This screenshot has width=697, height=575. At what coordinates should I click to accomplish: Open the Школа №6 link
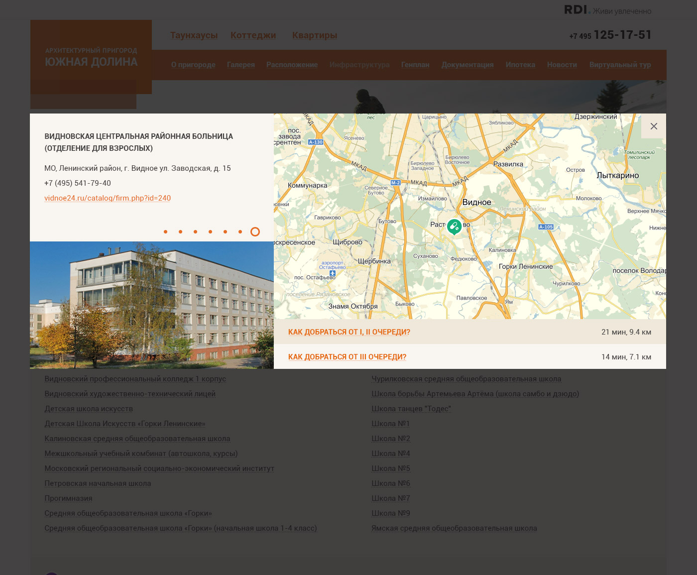391,483
